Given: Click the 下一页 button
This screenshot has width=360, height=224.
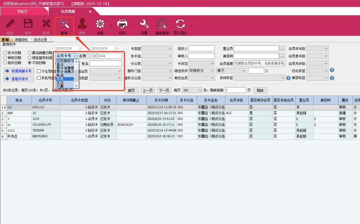Looking at the screenshot, I should click(164, 90).
